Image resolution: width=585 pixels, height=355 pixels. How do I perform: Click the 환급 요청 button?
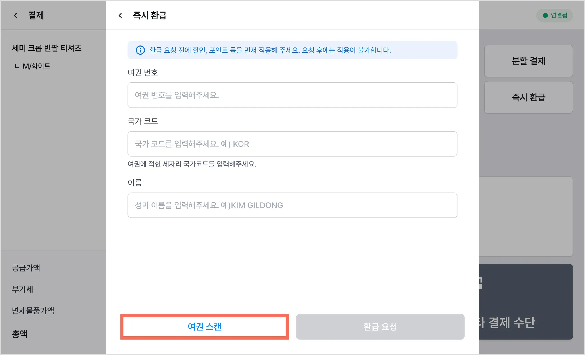(x=380, y=327)
